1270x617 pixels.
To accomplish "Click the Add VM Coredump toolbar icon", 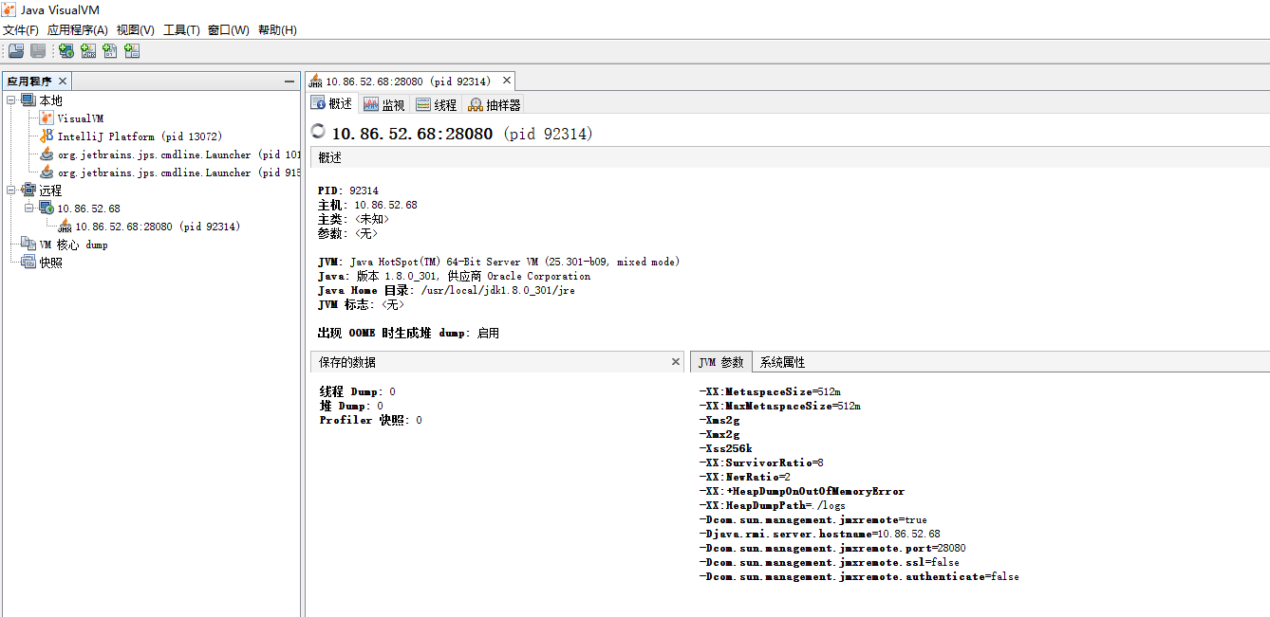I will pos(110,51).
